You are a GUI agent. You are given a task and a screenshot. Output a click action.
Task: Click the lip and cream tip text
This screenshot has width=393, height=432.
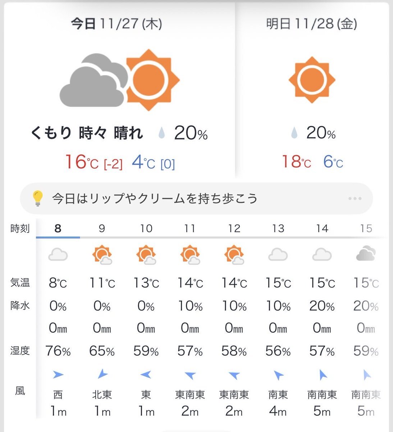point(155,199)
